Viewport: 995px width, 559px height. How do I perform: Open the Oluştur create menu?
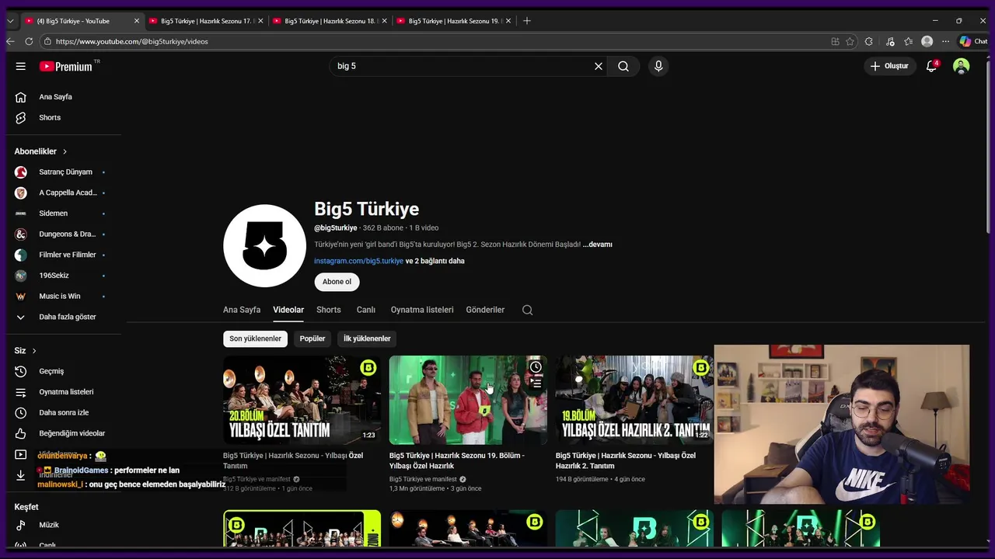889,66
